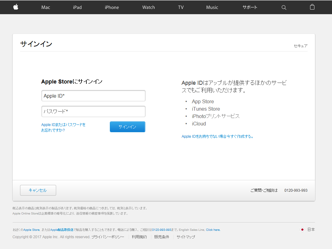The width and height of the screenshot is (332, 249).
Task: Focus the Apple ID input field
Action: (x=93, y=96)
